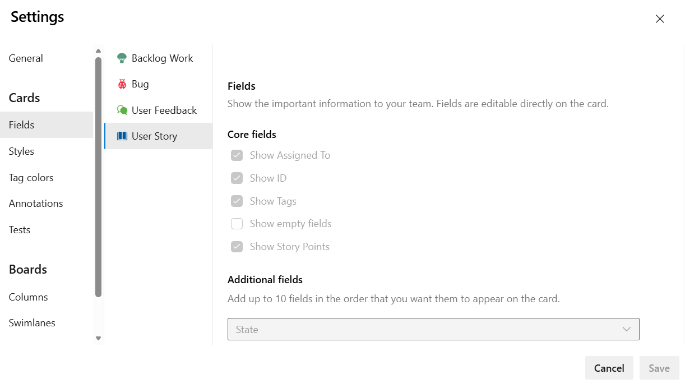Select the ladybug icon beside Bug
This screenshot has width=685, height=388.
pos(121,84)
